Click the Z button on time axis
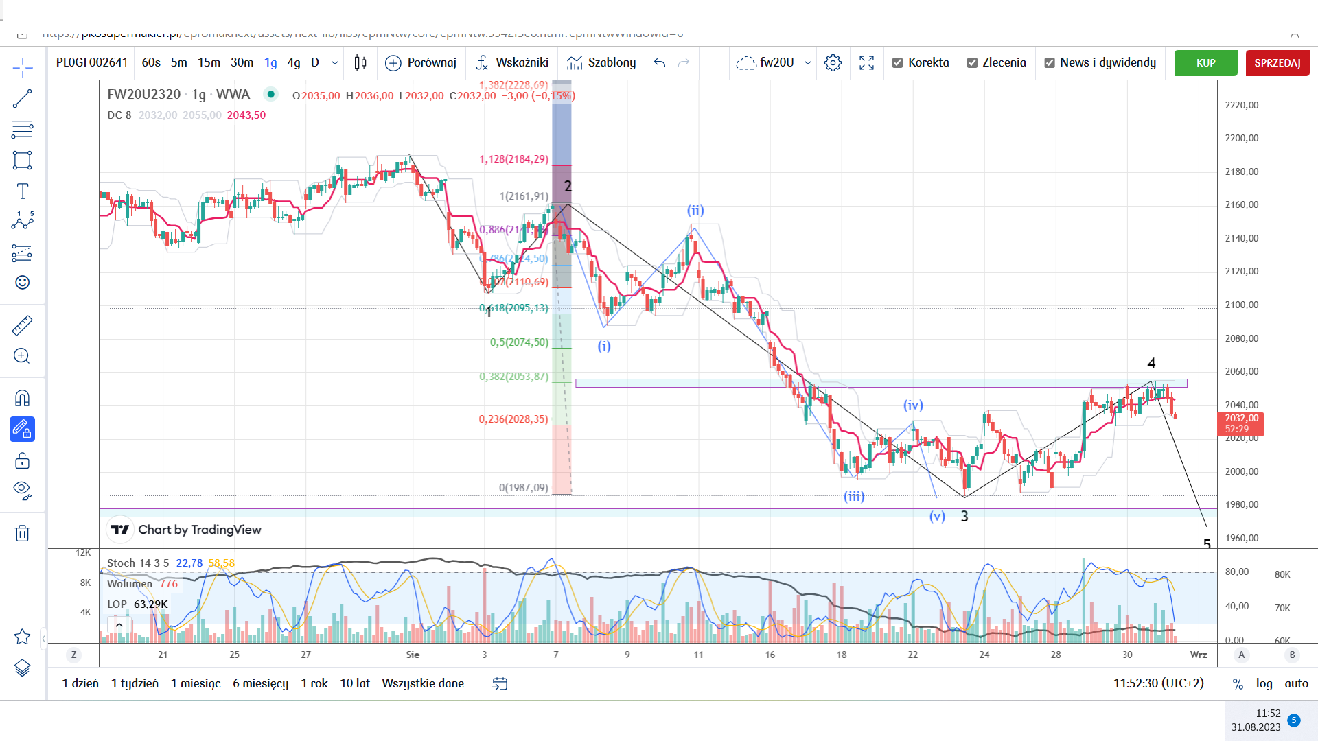Image resolution: width=1318 pixels, height=741 pixels. [73, 655]
